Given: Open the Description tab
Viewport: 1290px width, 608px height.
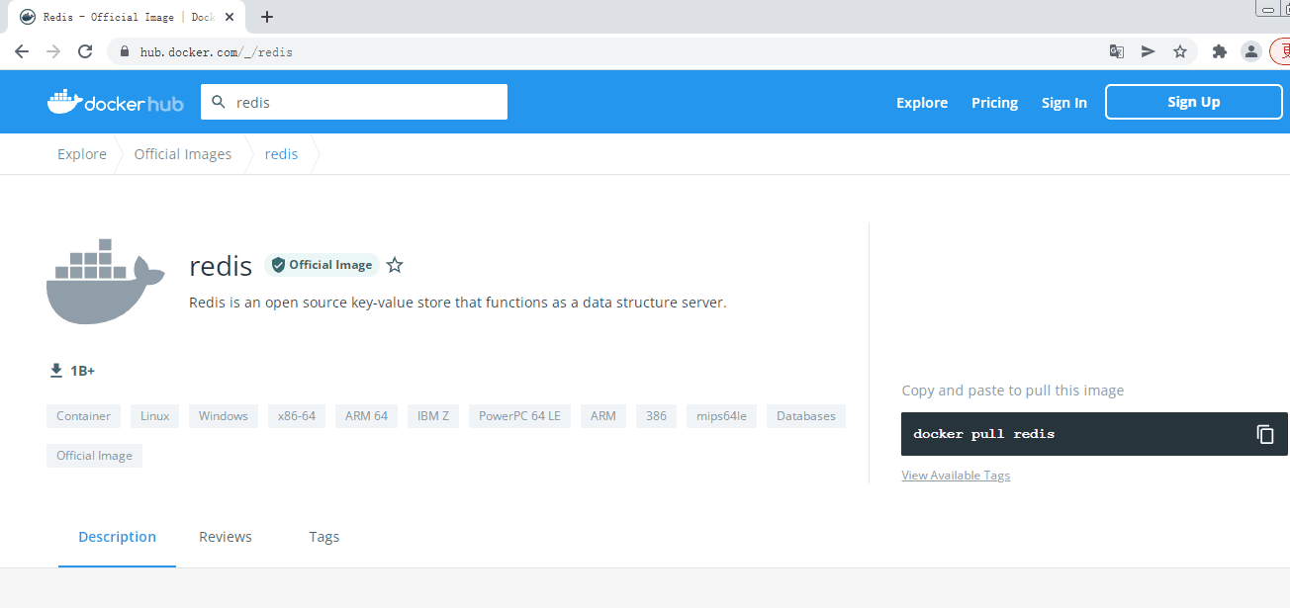Looking at the screenshot, I should [x=117, y=537].
